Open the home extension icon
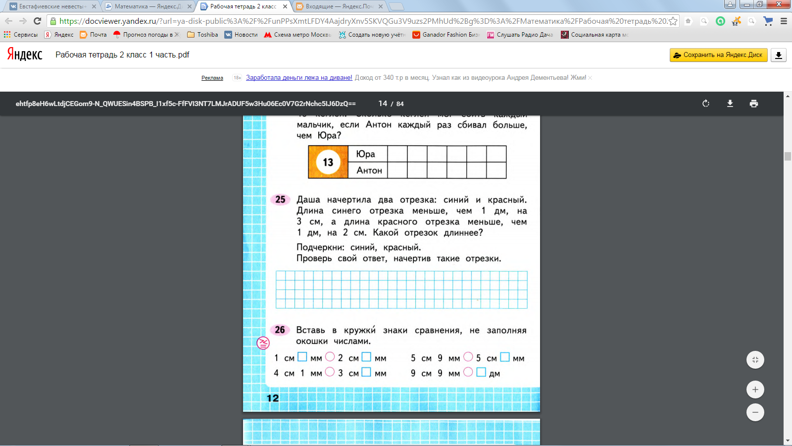The image size is (792, 446). pyautogui.click(x=688, y=21)
